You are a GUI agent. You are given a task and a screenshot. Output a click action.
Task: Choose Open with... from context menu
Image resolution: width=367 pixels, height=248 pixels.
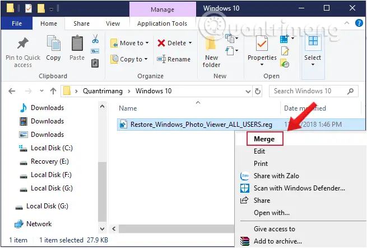(272, 213)
